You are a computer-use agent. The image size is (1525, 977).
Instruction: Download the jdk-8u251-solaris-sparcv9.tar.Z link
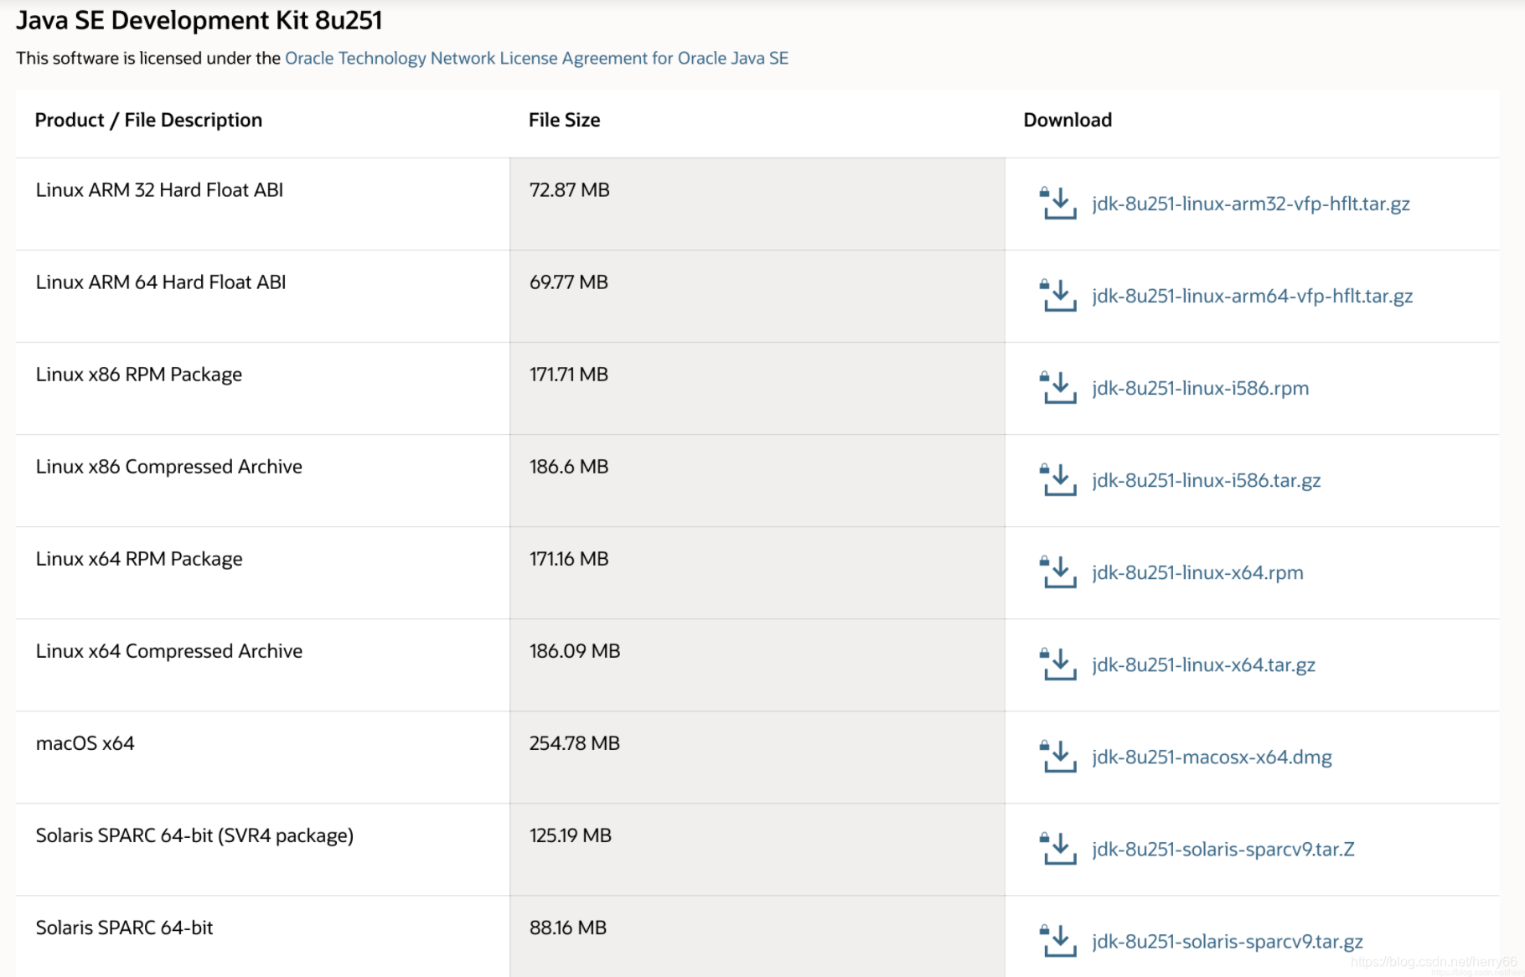[x=1223, y=849]
